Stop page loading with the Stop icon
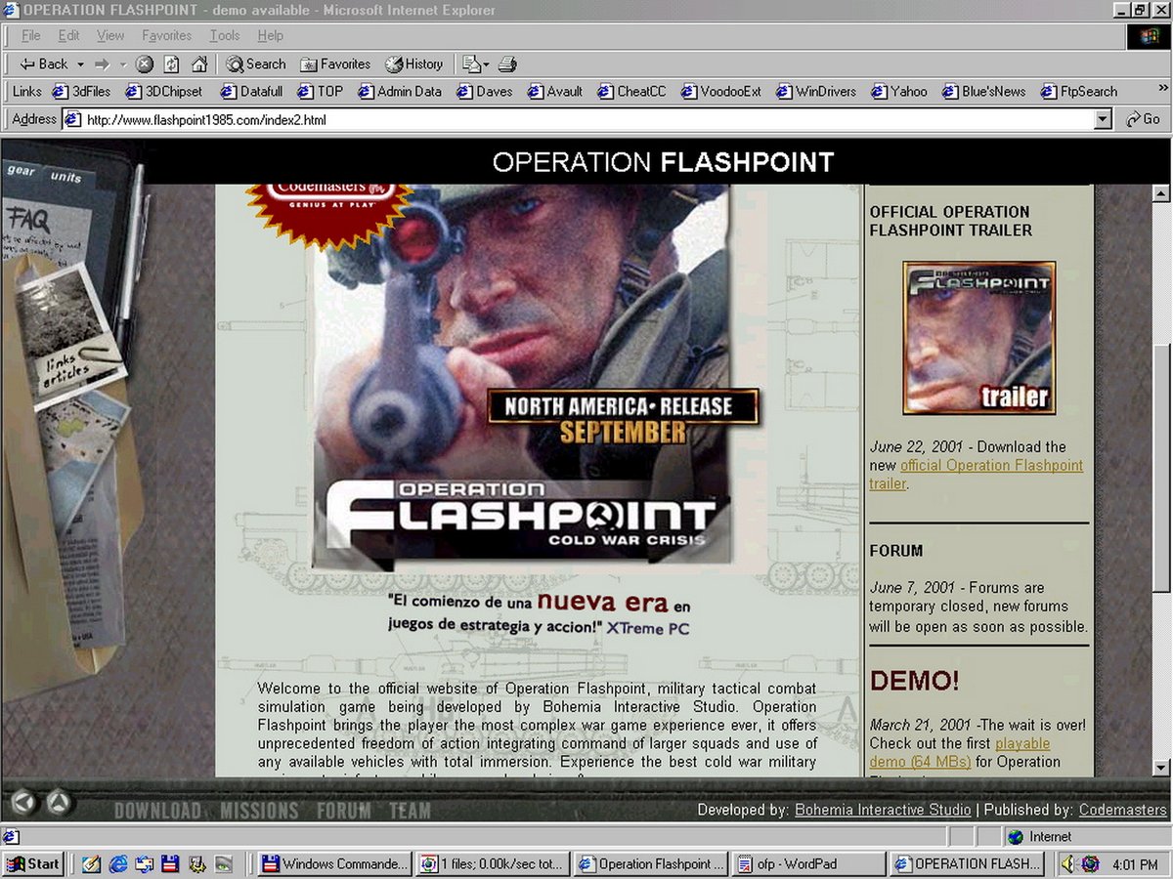Viewport: 1173px width, 879px height. click(145, 64)
